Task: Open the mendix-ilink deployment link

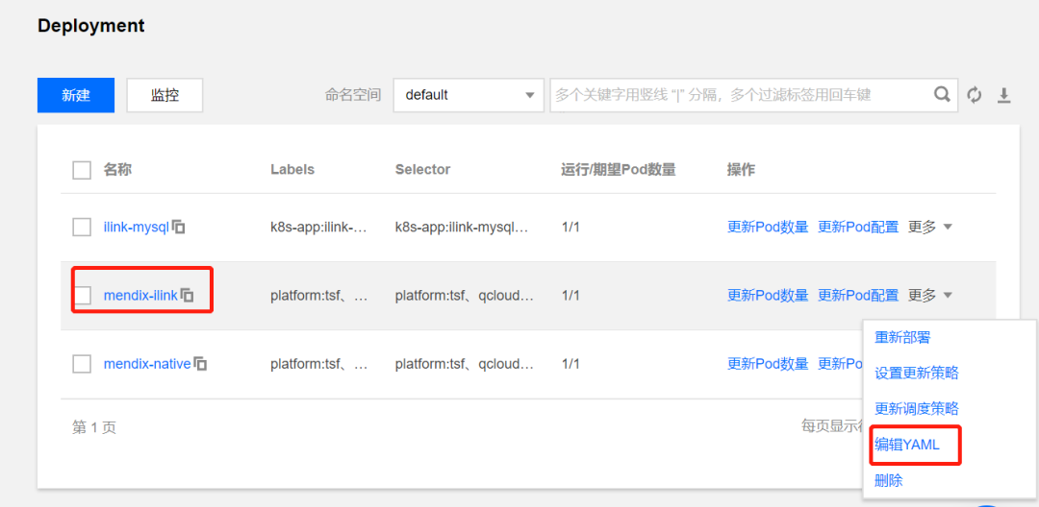Action: pos(140,296)
